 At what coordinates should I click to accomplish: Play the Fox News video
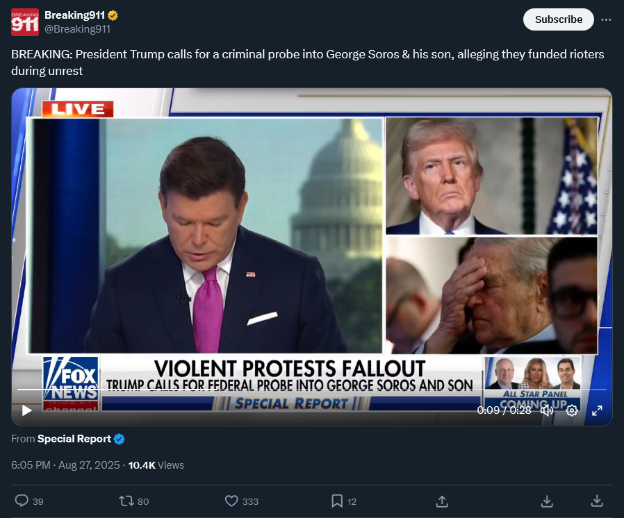pos(27,410)
